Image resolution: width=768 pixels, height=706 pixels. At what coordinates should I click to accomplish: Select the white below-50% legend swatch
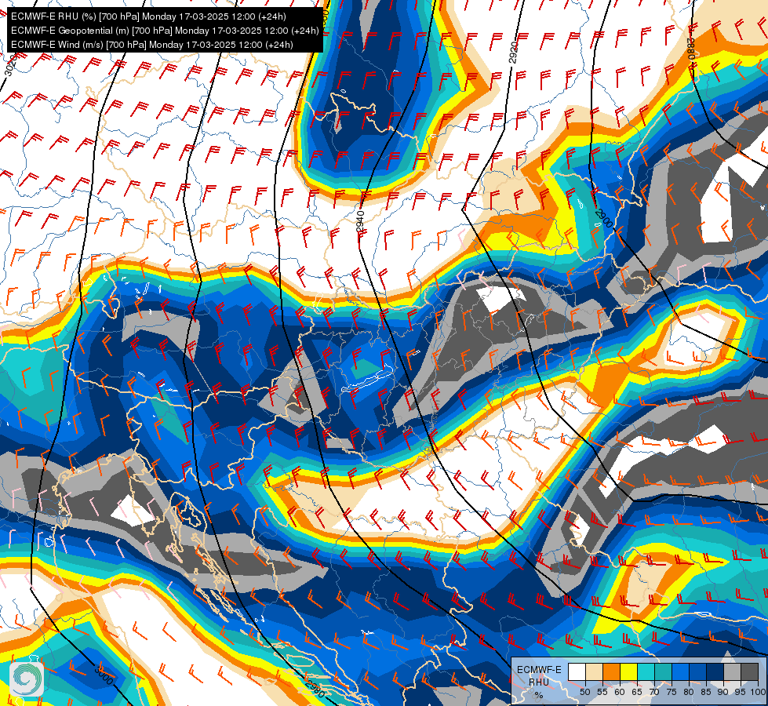tap(577, 671)
